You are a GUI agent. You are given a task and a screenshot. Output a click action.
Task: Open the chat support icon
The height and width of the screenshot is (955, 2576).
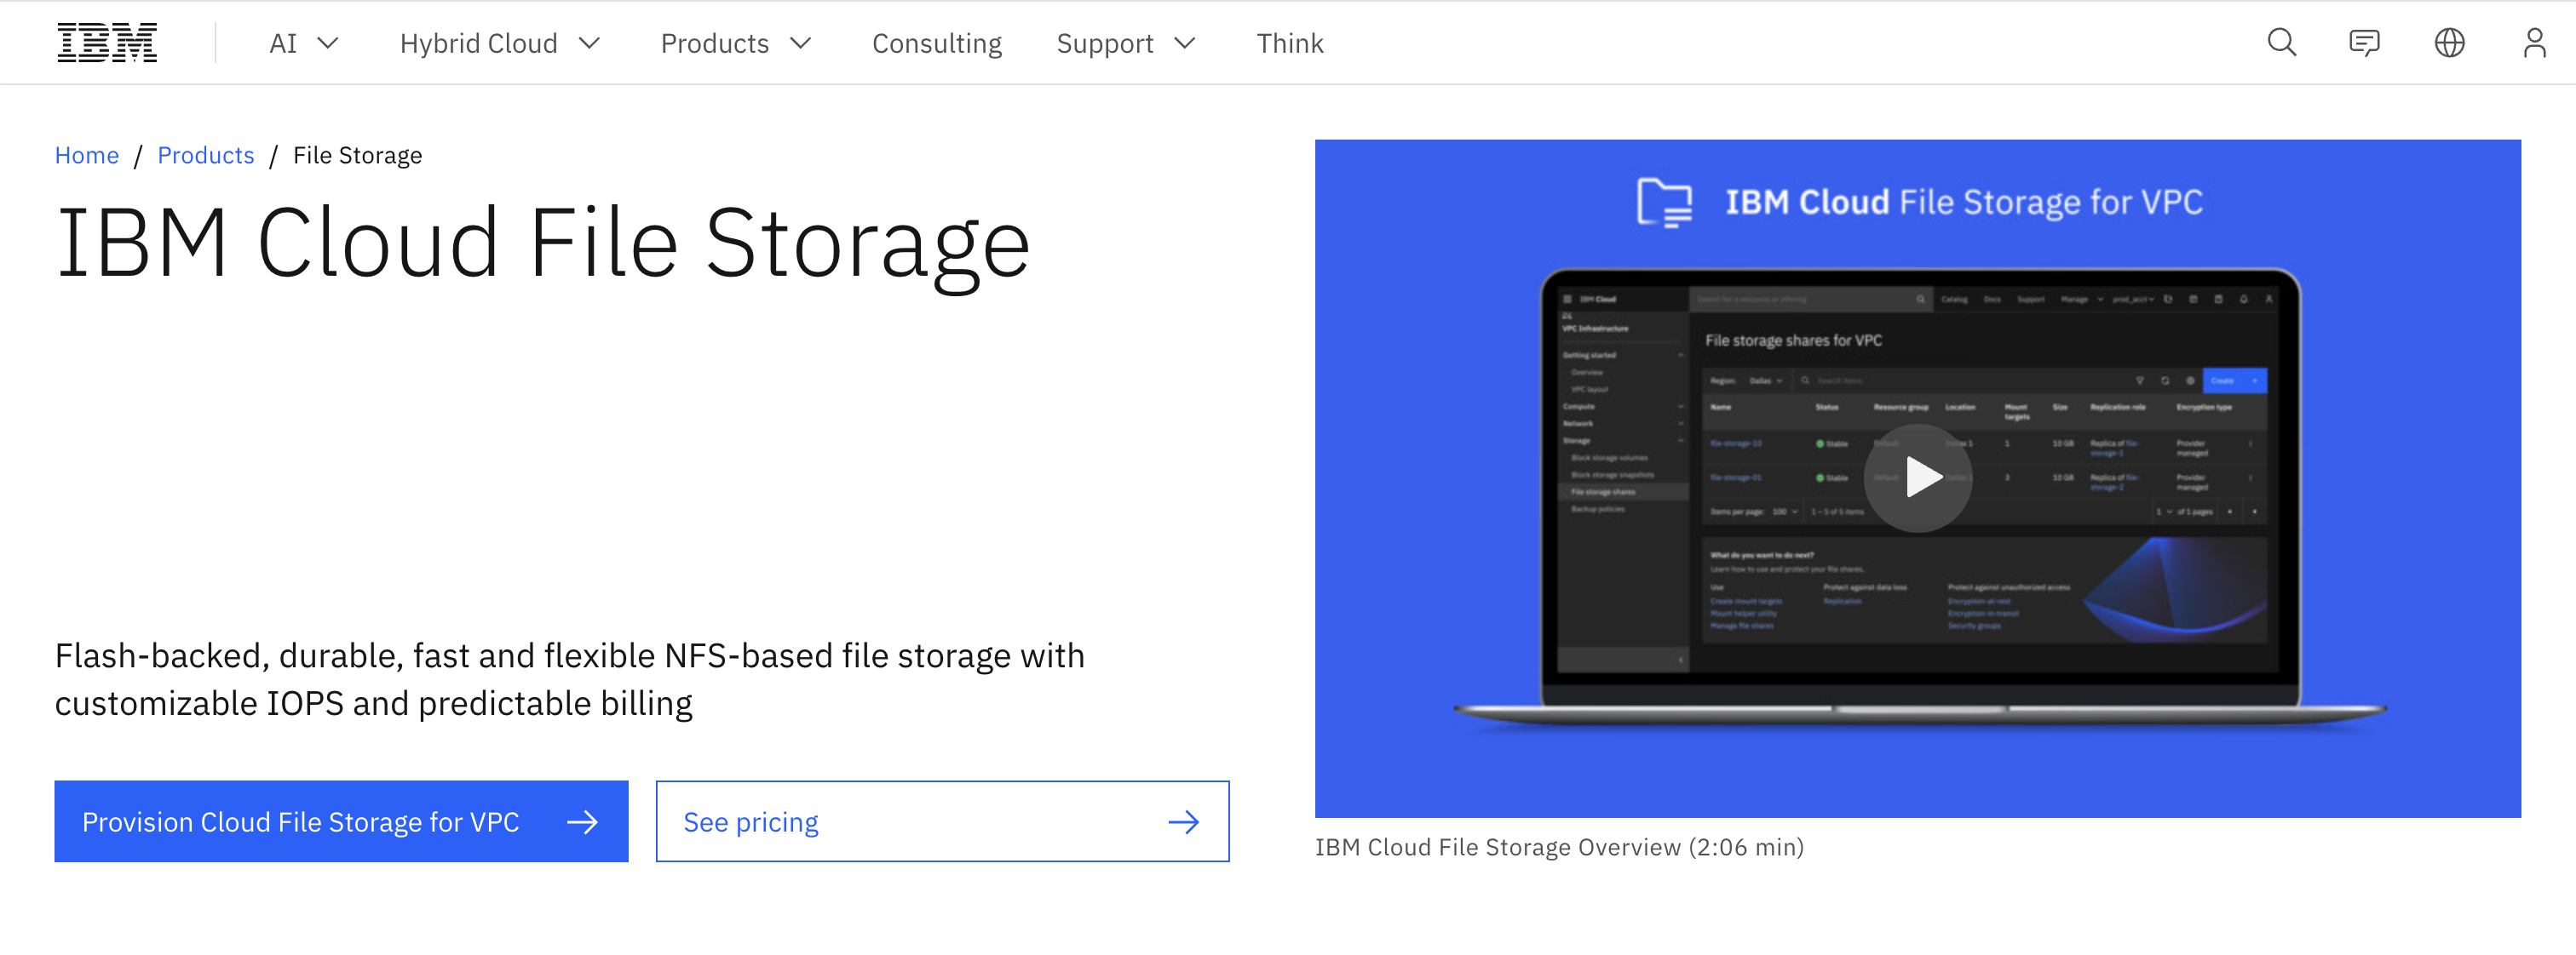[x=2365, y=42]
